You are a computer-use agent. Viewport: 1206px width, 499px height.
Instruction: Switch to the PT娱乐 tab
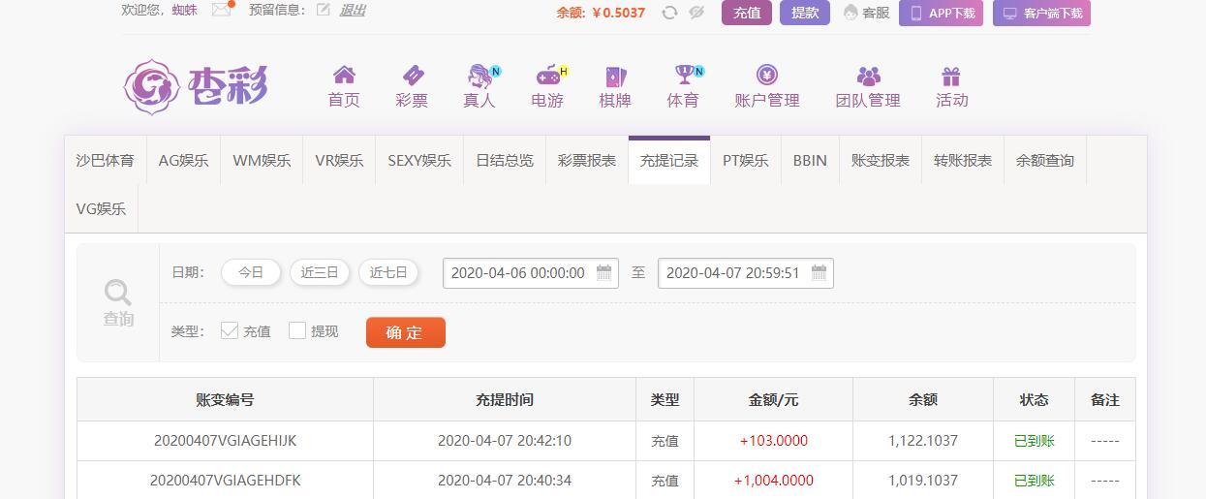(746, 160)
